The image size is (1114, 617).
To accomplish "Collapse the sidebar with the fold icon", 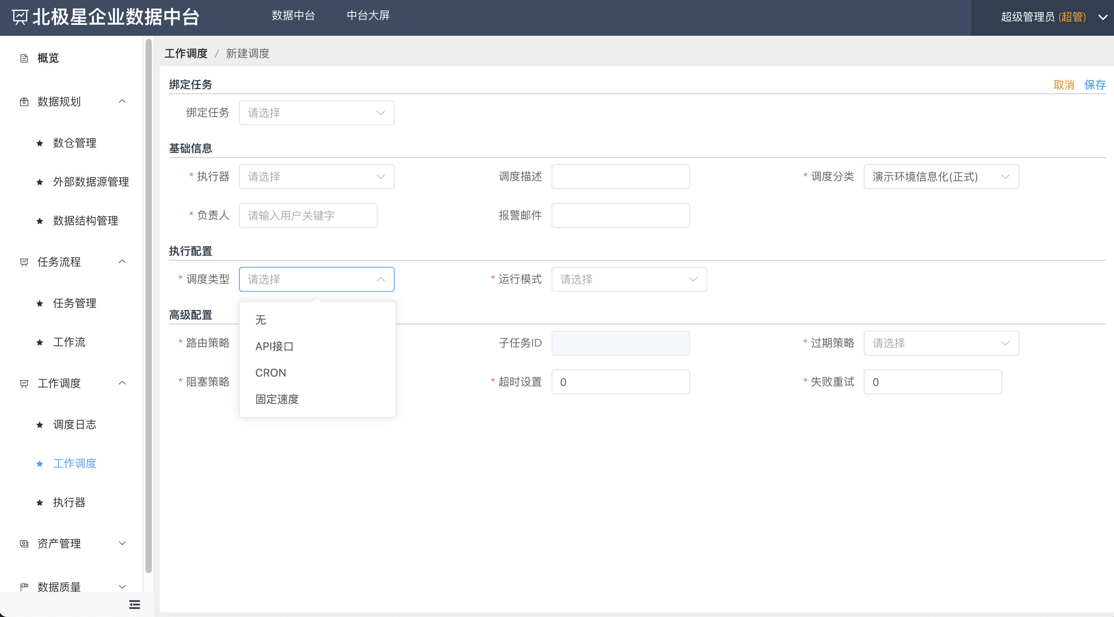I will point(135,605).
